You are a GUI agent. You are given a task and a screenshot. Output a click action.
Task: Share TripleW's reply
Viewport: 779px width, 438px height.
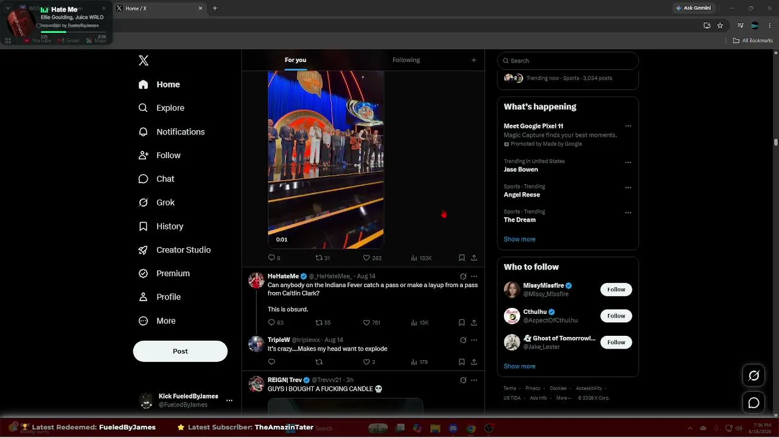474,362
